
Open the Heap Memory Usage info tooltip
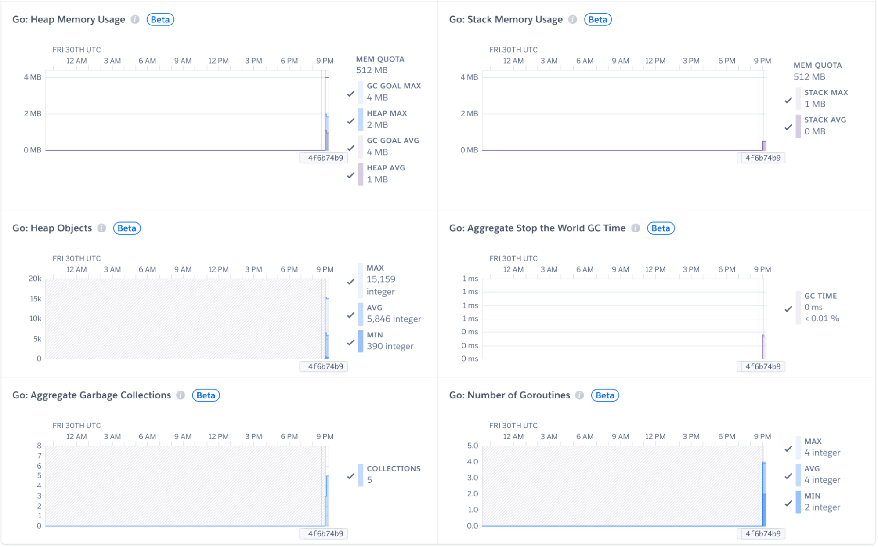point(135,19)
